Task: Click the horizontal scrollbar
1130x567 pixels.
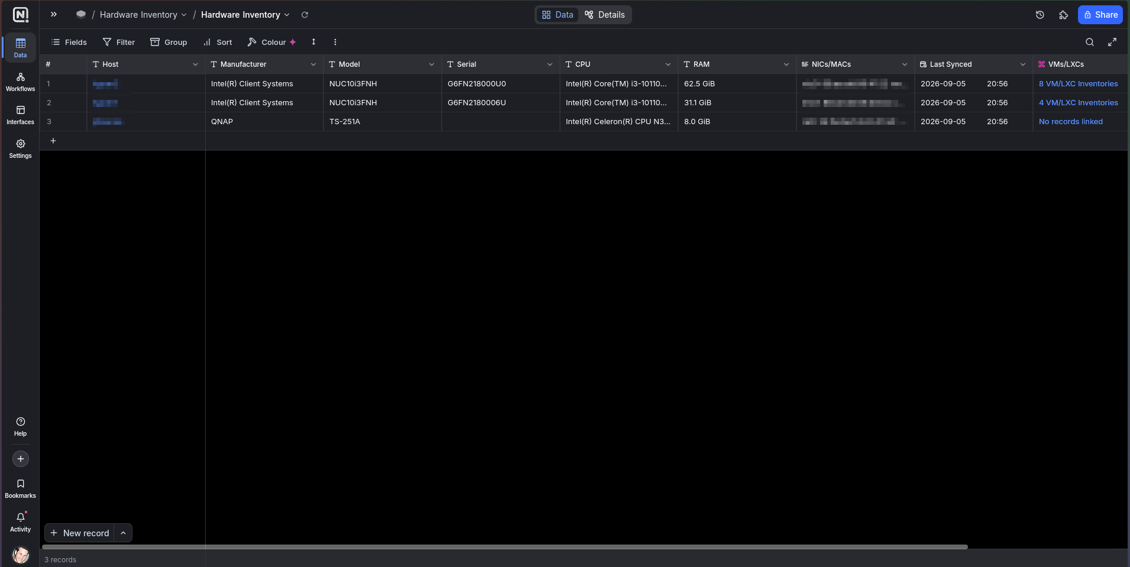Action: tap(505, 547)
